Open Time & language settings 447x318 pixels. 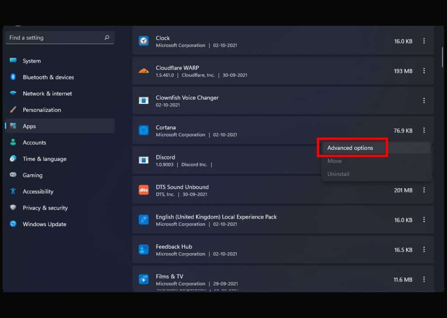[60, 159]
